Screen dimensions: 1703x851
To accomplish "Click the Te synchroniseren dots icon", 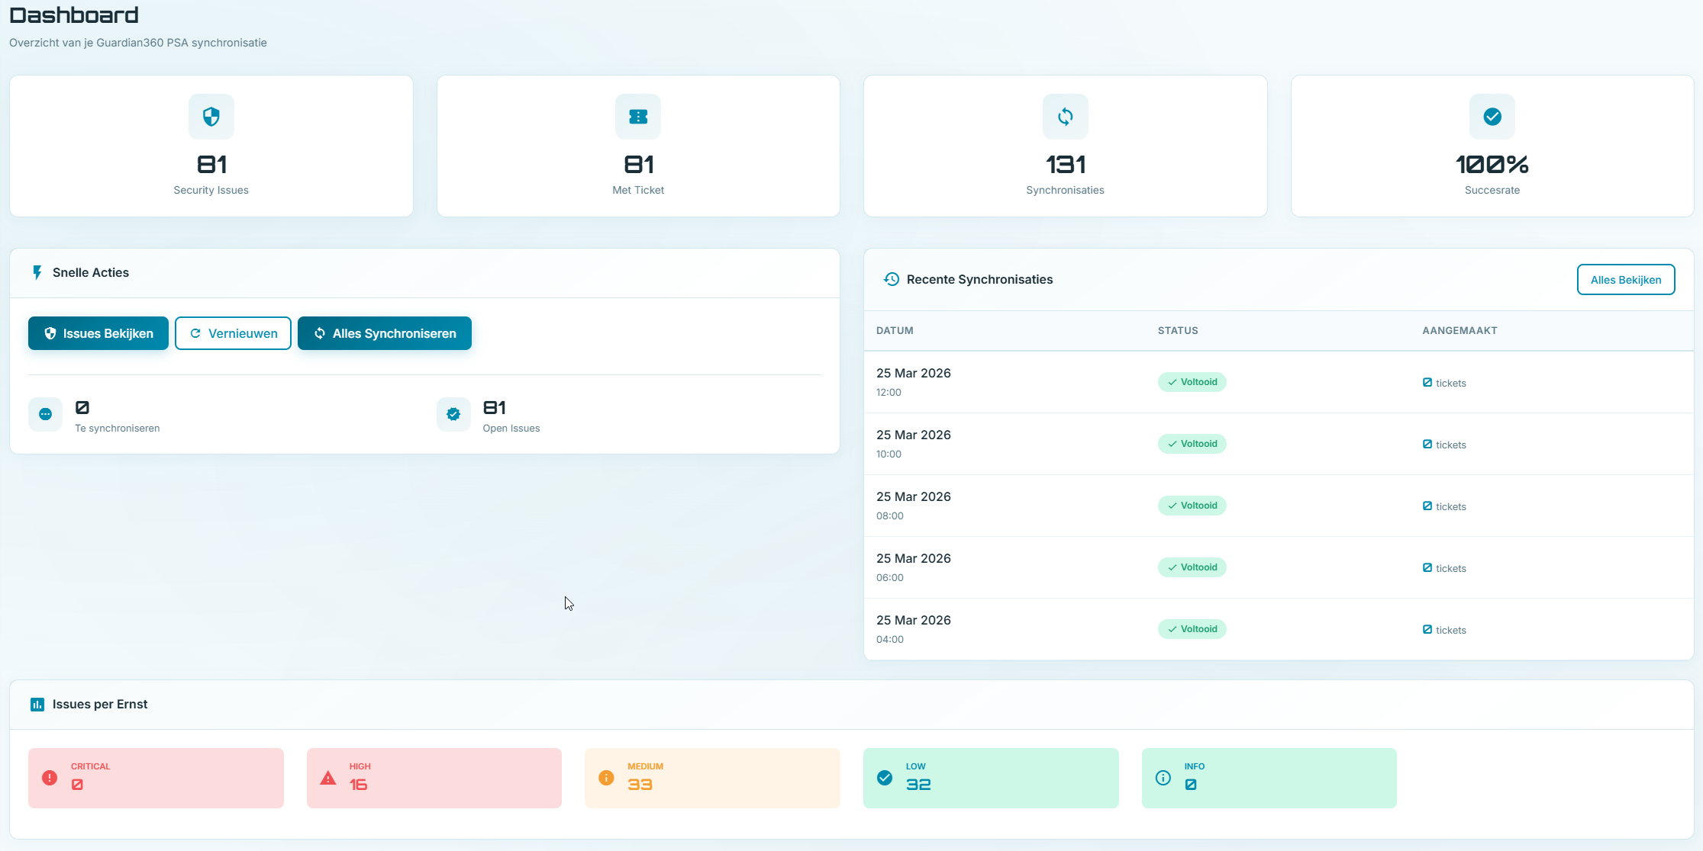I will click(x=46, y=414).
